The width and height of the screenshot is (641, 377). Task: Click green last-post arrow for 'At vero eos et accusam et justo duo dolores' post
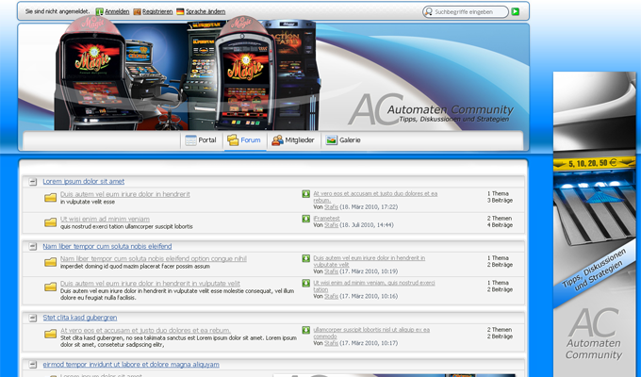[305, 194]
